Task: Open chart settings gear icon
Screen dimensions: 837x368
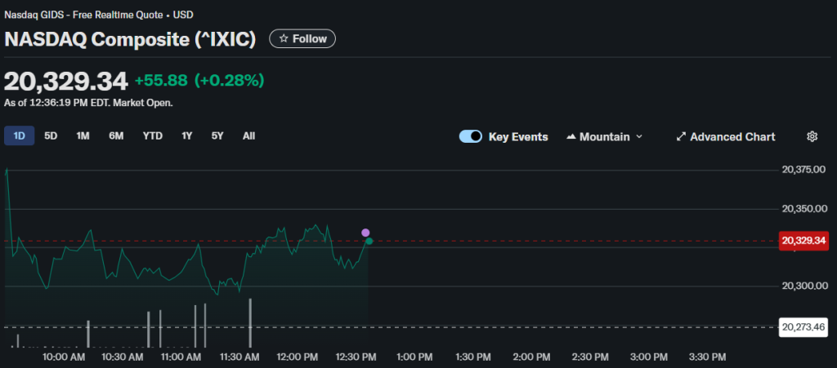Action: tap(812, 136)
